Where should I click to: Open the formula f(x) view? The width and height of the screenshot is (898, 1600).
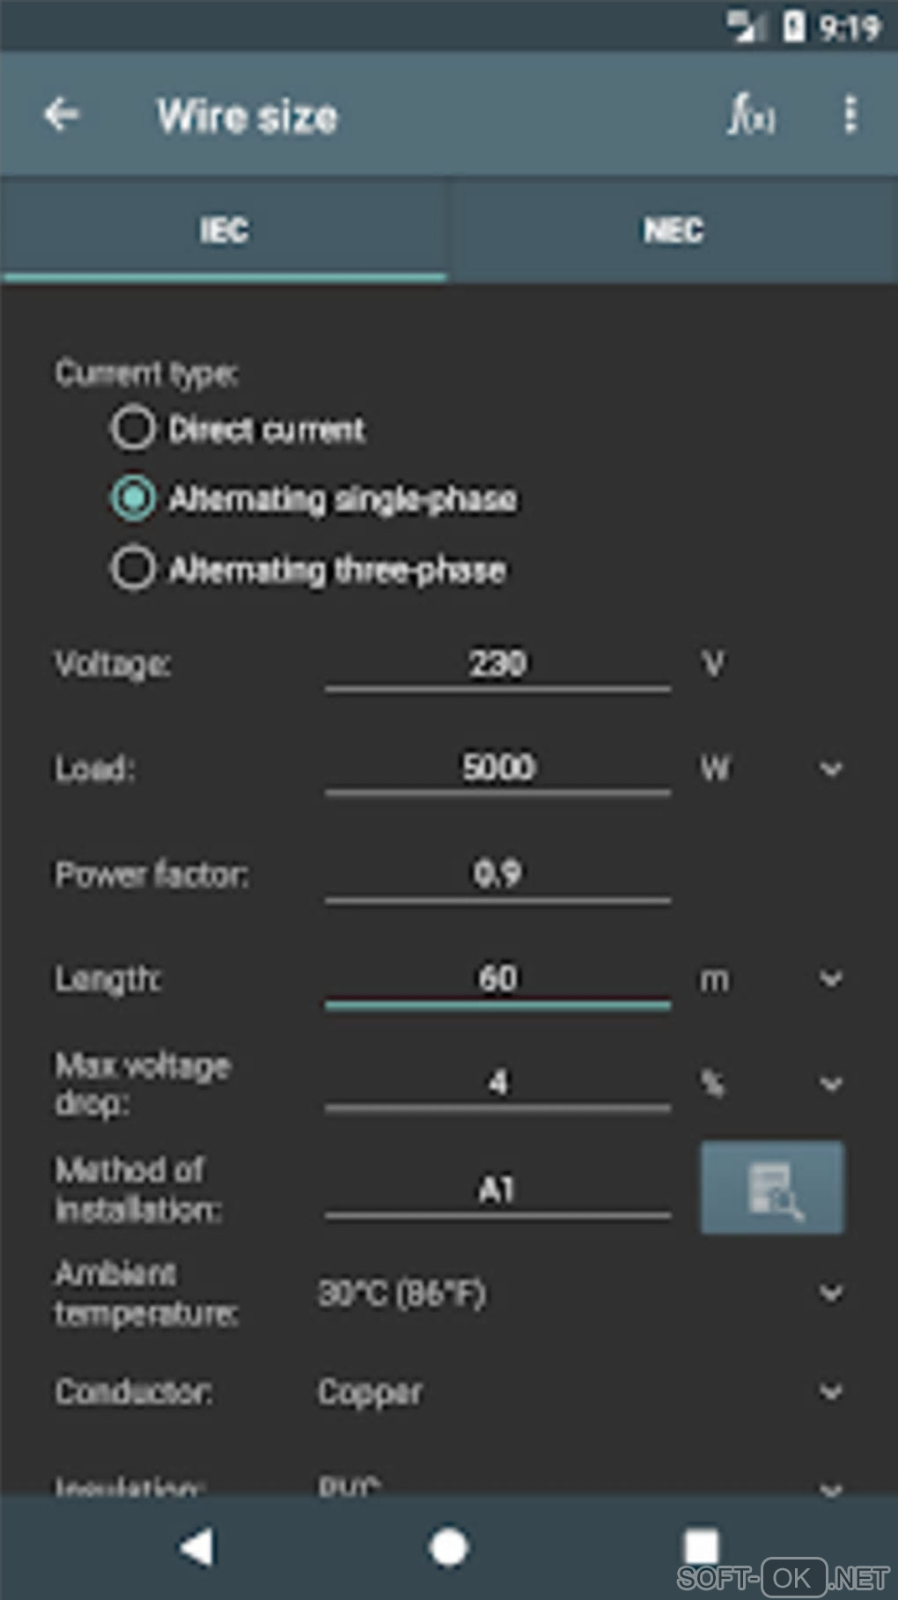coord(751,114)
